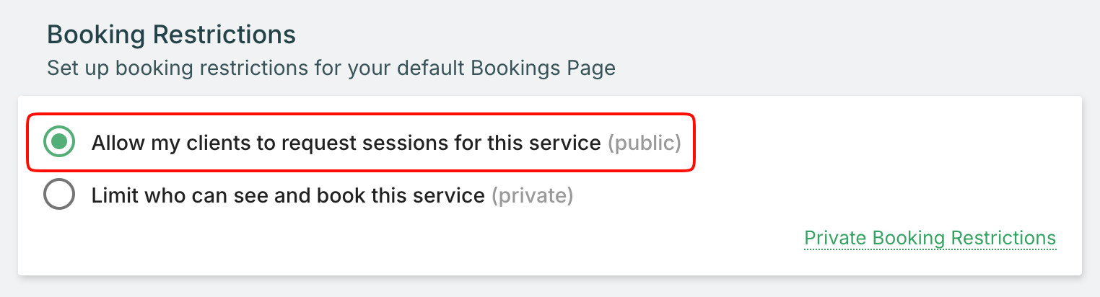Click the 'Set up booking restrictions' subtitle text
Image resolution: width=1100 pixels, height=297 pixels.
point(331,69)
